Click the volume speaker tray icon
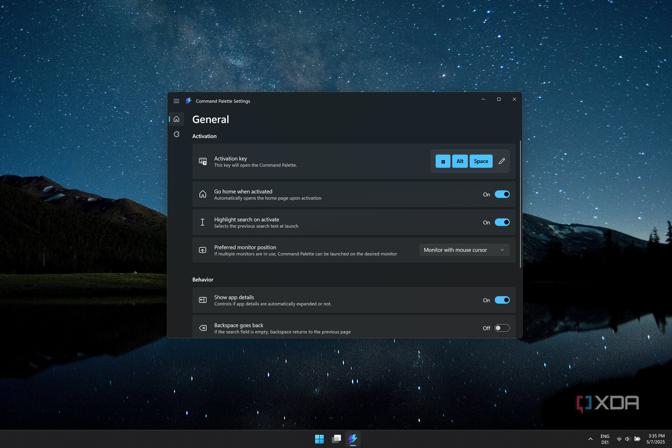This screenshot has height=448, width=672. (627, 440)
